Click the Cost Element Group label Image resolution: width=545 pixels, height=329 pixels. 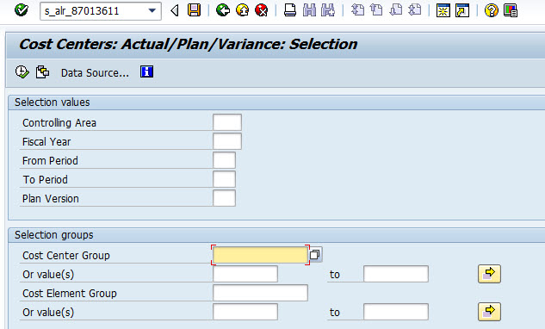pos(70,294)
